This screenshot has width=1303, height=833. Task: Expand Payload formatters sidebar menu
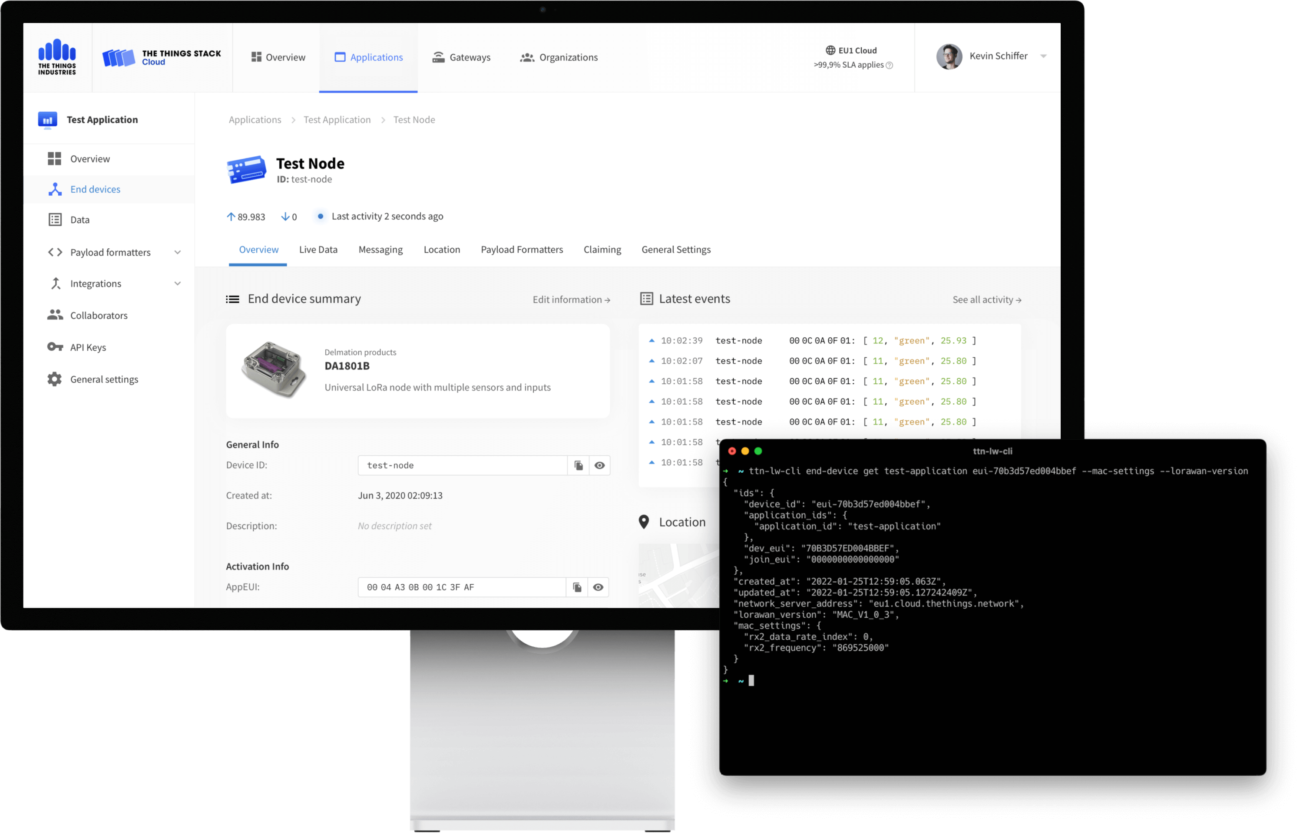click(x=178, y=253)
